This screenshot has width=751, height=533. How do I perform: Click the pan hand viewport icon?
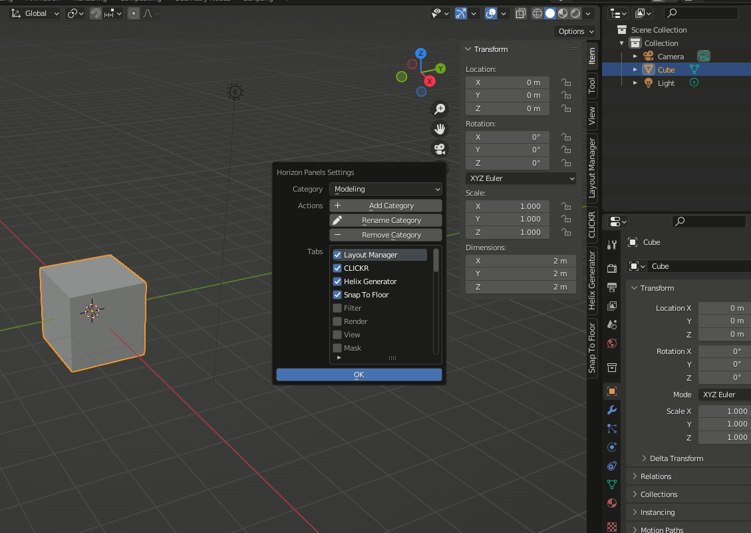click(x=439, y=129)
